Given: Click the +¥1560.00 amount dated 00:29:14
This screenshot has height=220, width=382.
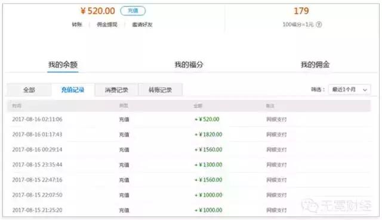Looking at the screenshot, I should (x=208, y=149).
